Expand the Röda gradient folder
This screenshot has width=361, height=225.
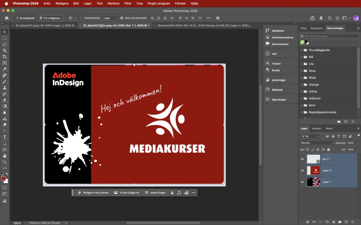pos(301,78)
